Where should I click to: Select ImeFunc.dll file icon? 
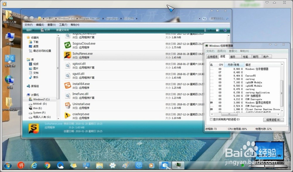pos(67,96)
